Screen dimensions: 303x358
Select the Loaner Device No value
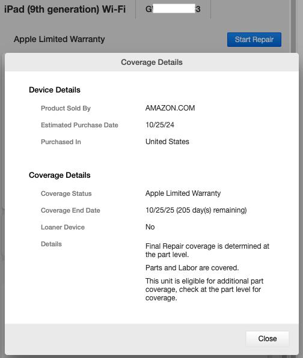[150, 227]
